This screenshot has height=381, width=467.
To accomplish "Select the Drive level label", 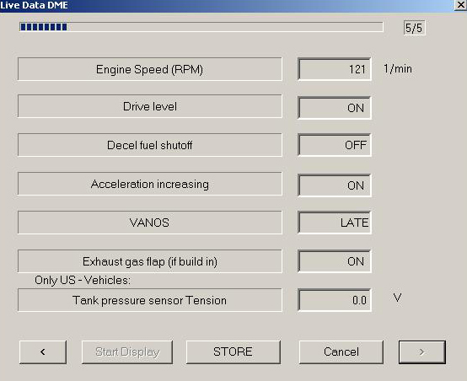I will point(150,106).
